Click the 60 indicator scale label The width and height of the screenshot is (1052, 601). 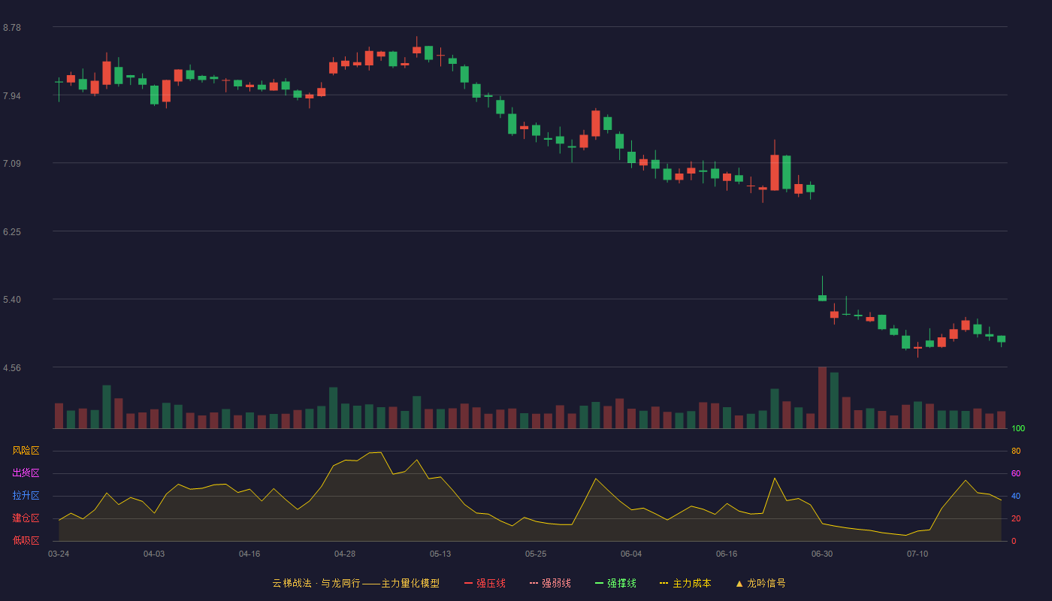(x=1016, y=473)
